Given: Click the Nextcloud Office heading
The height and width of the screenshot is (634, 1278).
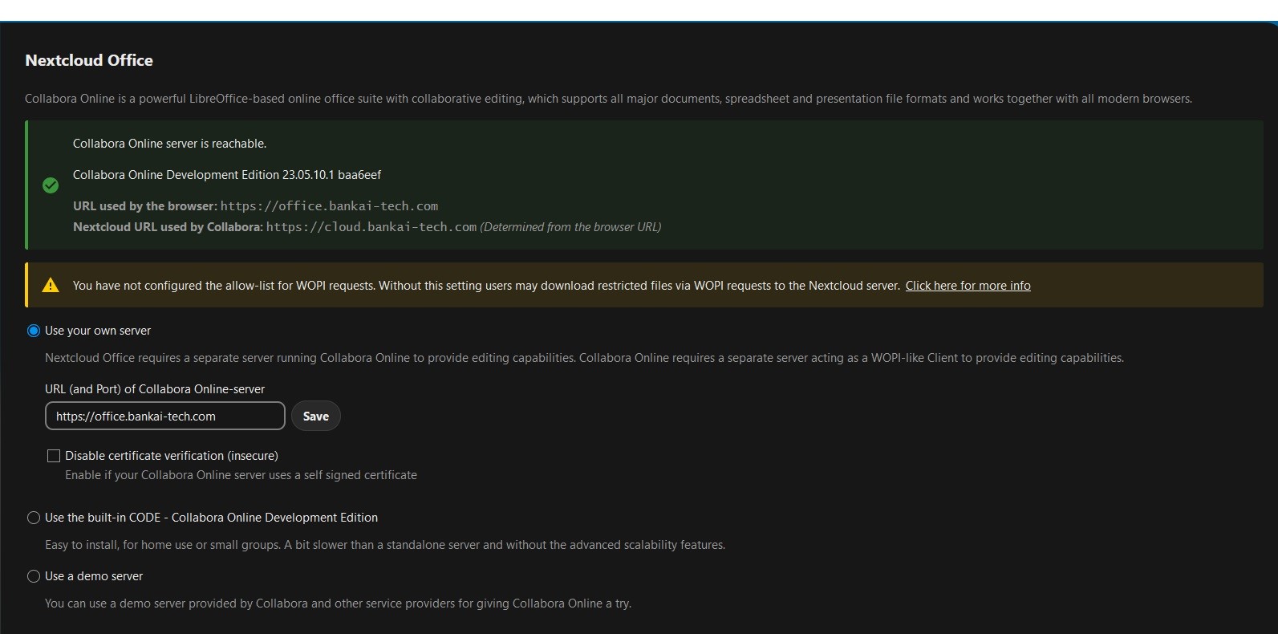Looking at the screenshot, I should click(89, 60).
